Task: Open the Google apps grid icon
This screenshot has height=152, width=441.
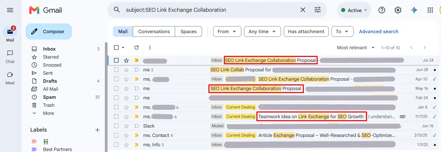Action: coord(430,10)
